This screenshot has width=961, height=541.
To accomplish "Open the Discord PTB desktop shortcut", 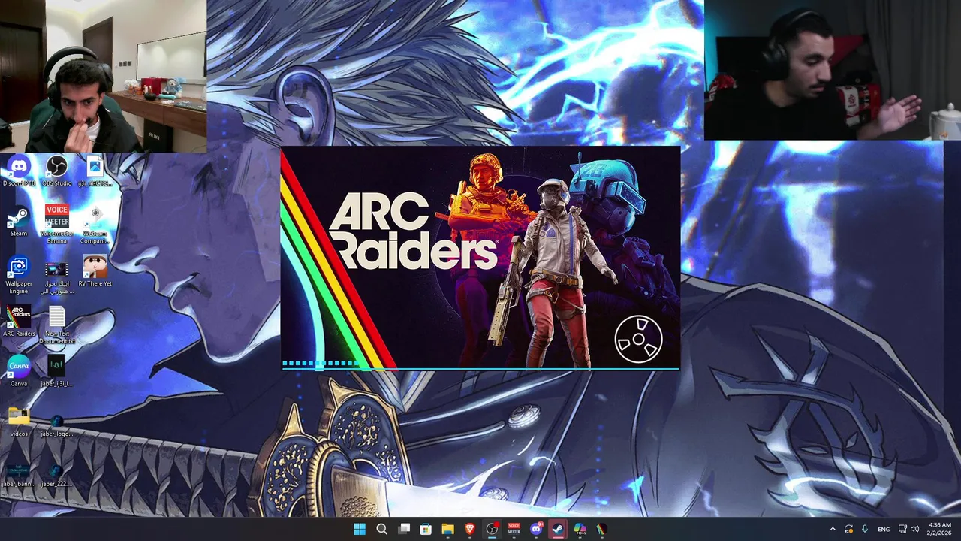I will coord(19,171).
